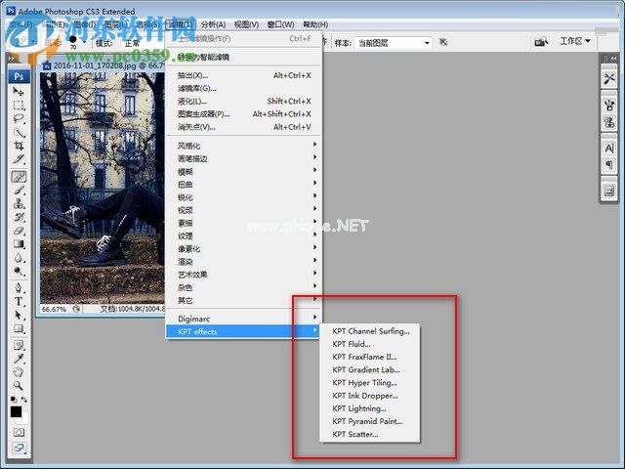Select the Hand tool
The width and height of the screenshot is (625, 469).
coord(19,372)
